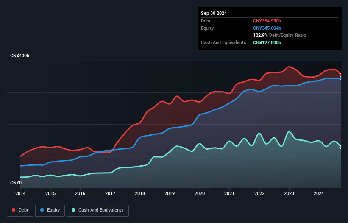Click the CN¥0 y-axis label

click(16, 183)
